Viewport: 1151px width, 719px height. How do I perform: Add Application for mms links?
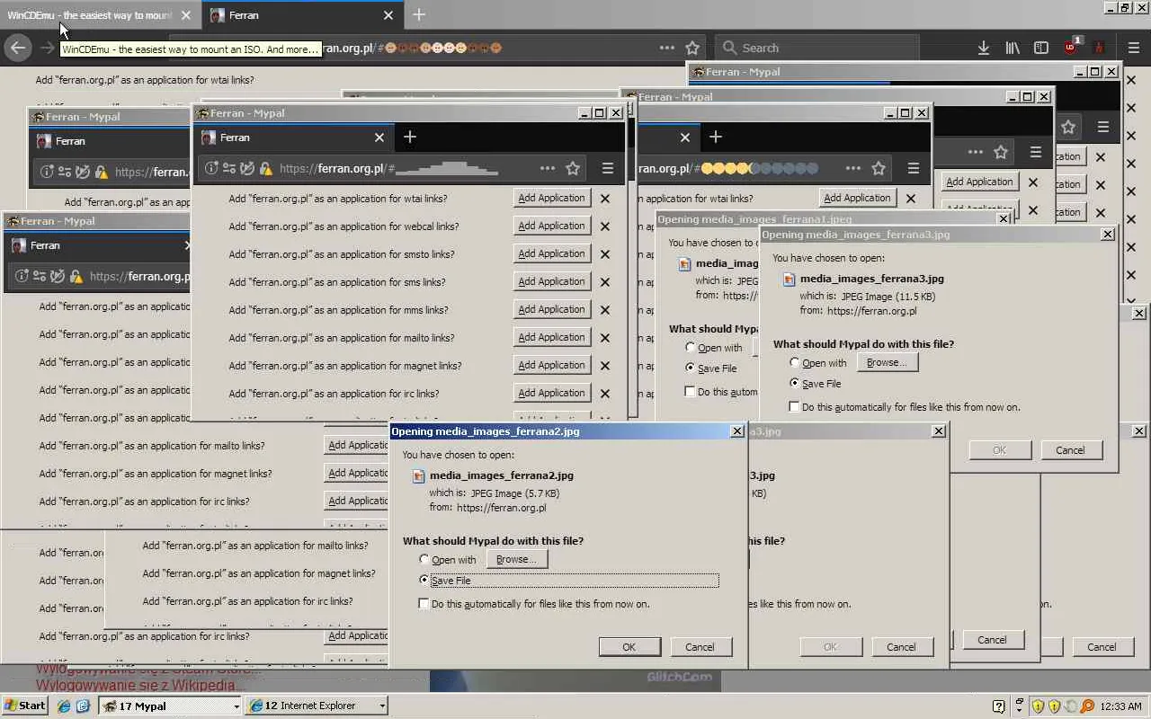pyautogui.click(x=552, y=309)
